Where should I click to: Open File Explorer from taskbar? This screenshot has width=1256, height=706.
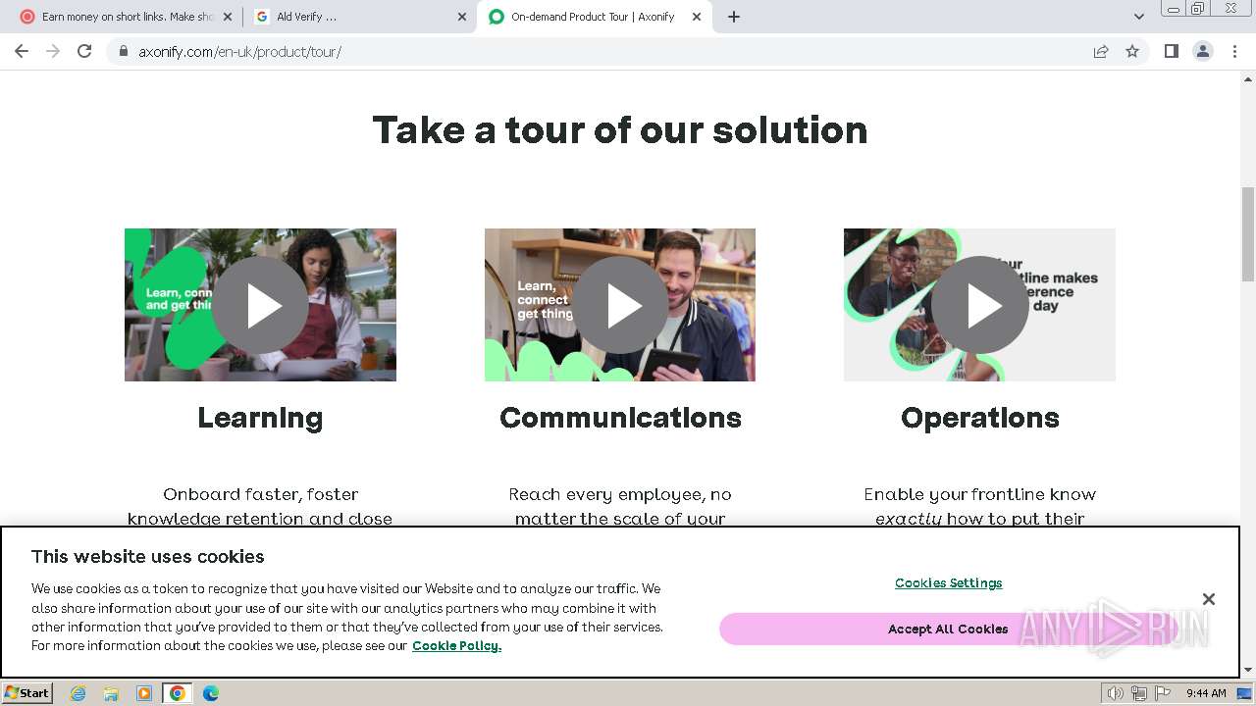pyautogui.click(x=111, y=693)
